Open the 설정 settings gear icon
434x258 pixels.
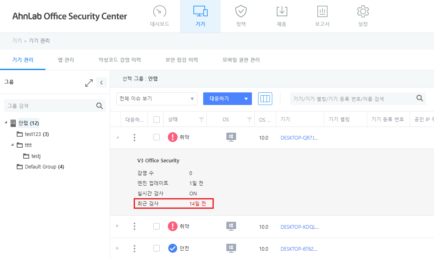point(363,11)
